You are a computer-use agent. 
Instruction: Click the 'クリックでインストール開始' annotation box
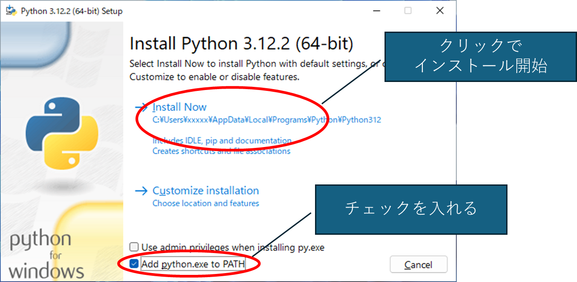point(480,56)
